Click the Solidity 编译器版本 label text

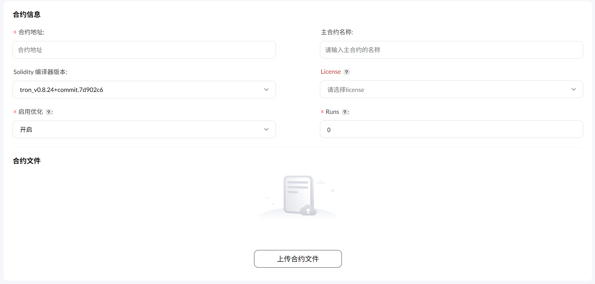(40, 72)
